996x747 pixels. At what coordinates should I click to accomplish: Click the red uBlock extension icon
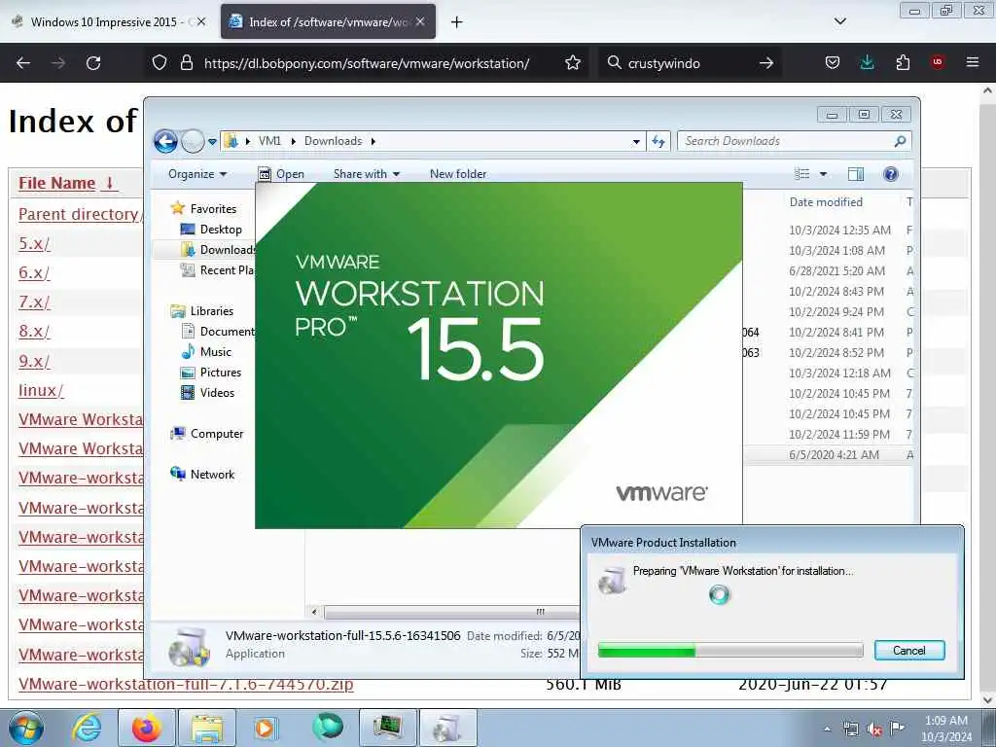(938, 61)
